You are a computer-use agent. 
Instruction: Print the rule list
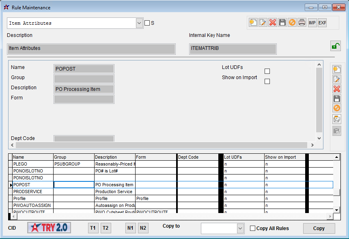[x=302, y=22]
